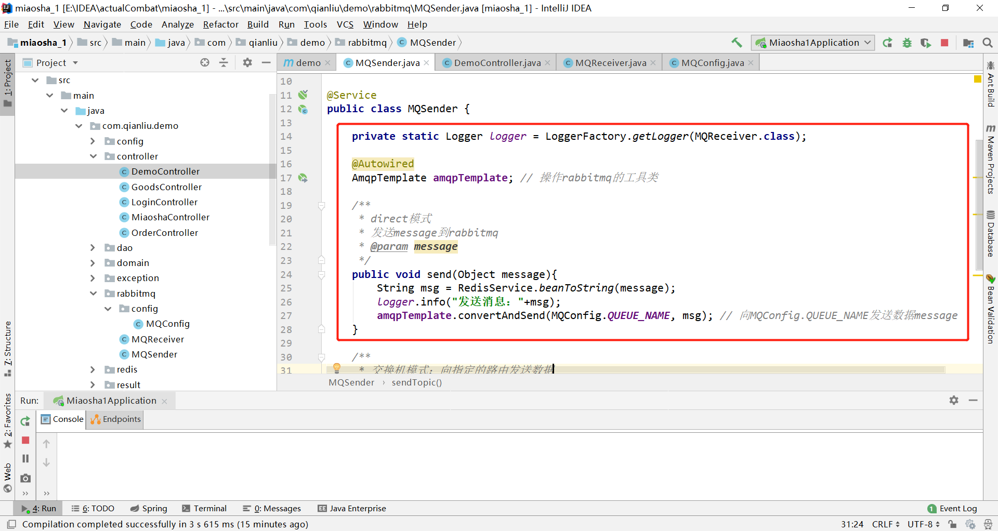This screenshot has width=998, height=531.
Task: Open Project panel settings gear
Action: tap(247, 62)
